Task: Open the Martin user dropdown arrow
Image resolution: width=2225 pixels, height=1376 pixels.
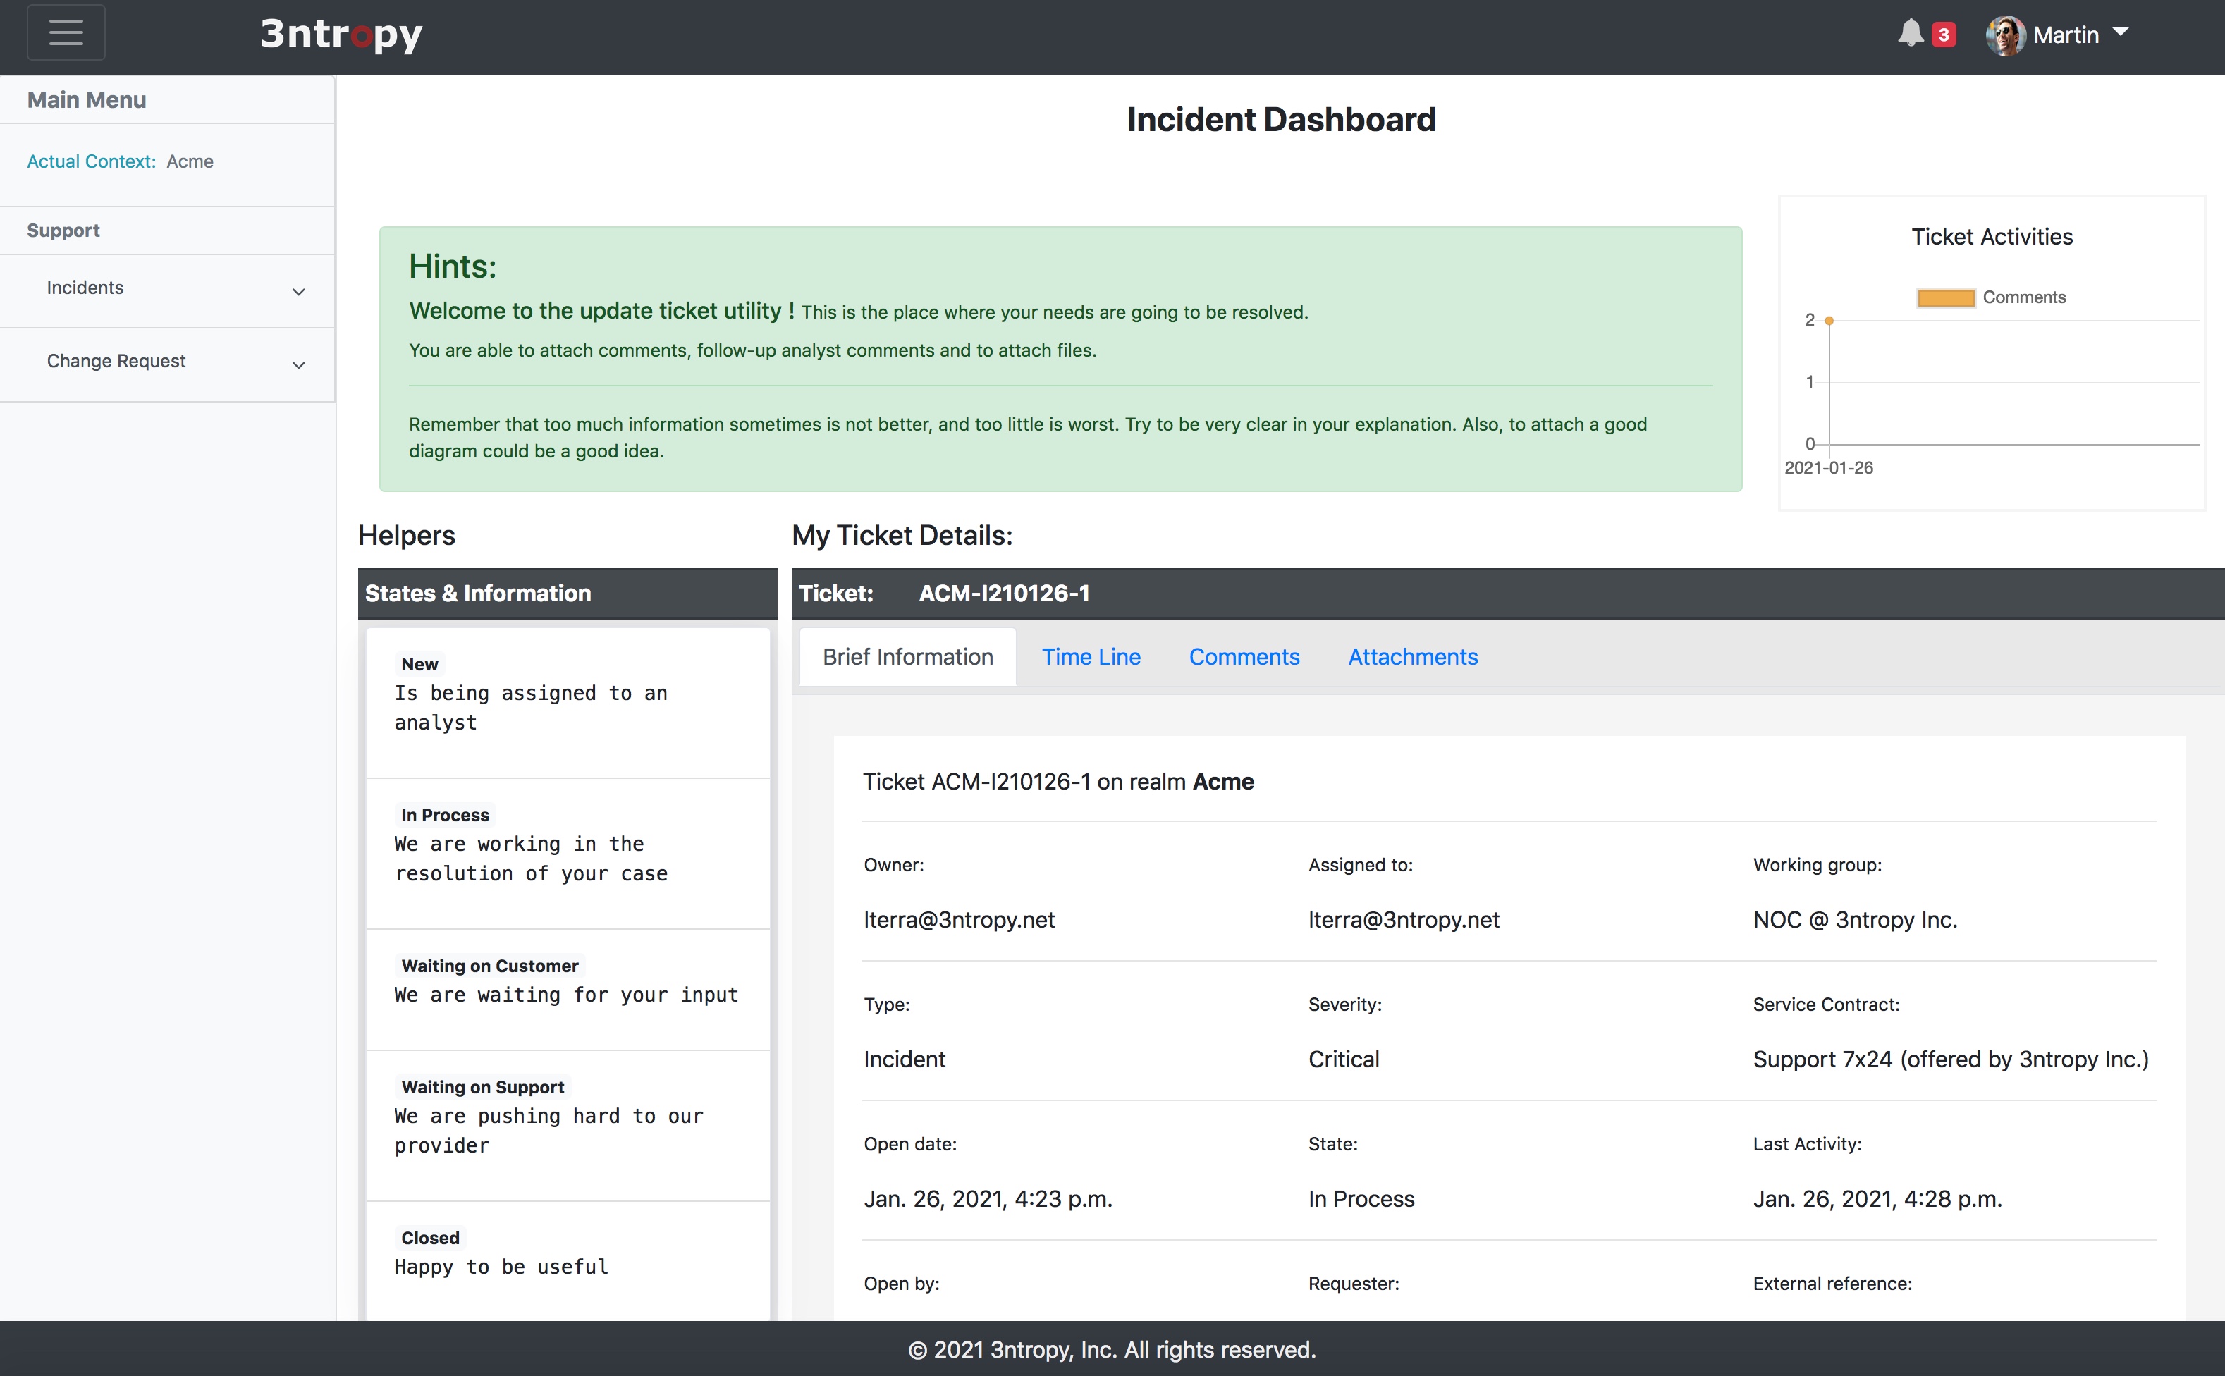Action: [2121, 32]
